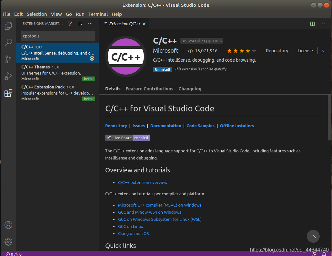Open Repository link in extension header
Viewport: 332px width, 256px height.
pos(277,51)
